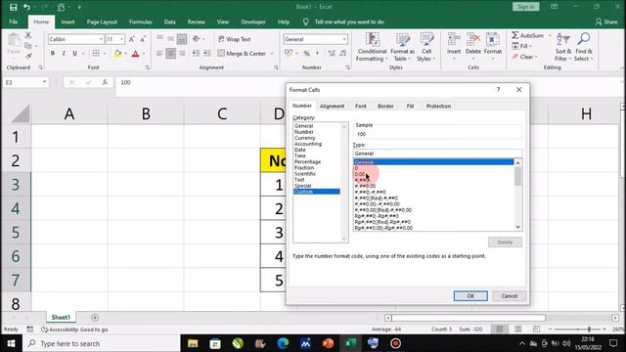
Task: Center cell text horizontally
Action: (170, 53)
